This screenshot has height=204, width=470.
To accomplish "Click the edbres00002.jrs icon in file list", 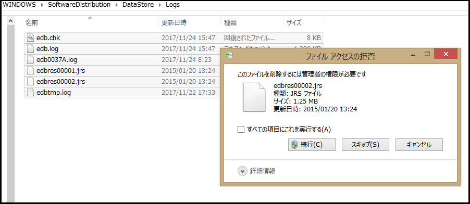I will point(30,82).
